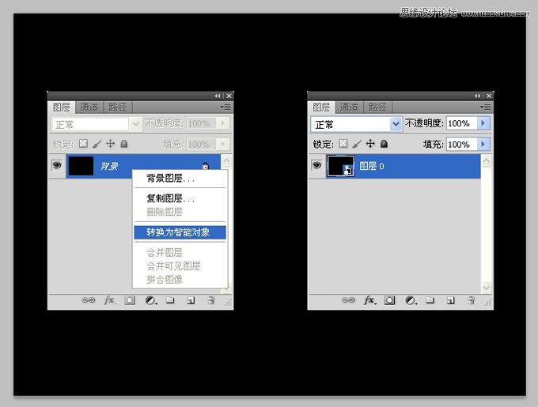Screen dimensions: 538x407
Task: Click 填充 100% field in right panel
Action: pyautogui.click(x=462, y=145)
